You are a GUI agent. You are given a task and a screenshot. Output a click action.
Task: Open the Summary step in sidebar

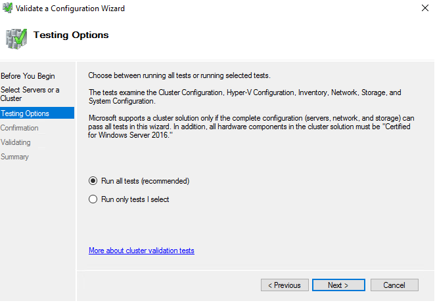point(14,157)
